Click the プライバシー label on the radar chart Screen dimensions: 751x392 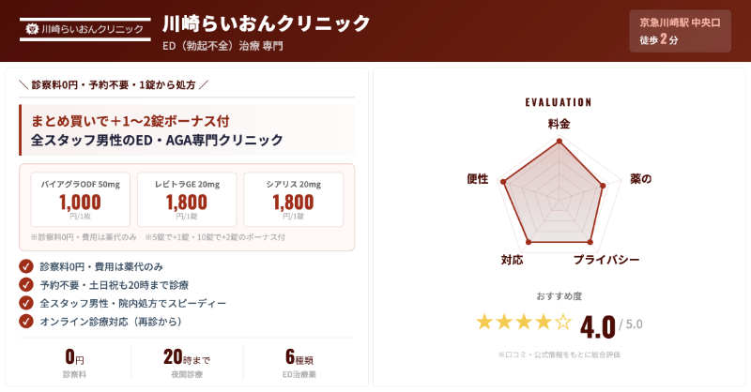606,260
